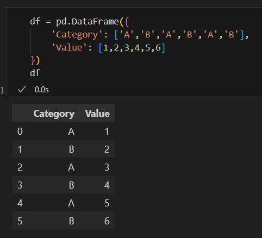Click Value cell 5 in output table
Viewport: 262px width, 238px height.
click(107, 203)
